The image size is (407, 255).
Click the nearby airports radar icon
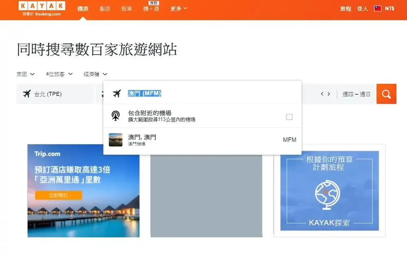click(116, 116)
